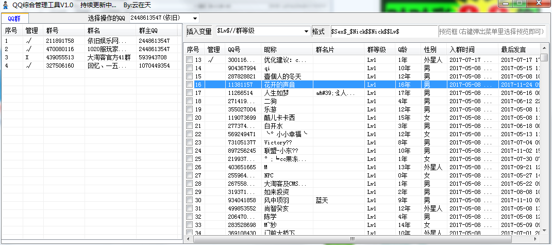Sort by the 最后发言 column header
The image size is (552, 245).
(x=513, y=50)
